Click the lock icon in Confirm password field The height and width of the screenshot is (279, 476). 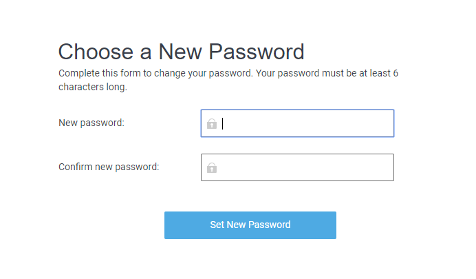tap(212, 167)
